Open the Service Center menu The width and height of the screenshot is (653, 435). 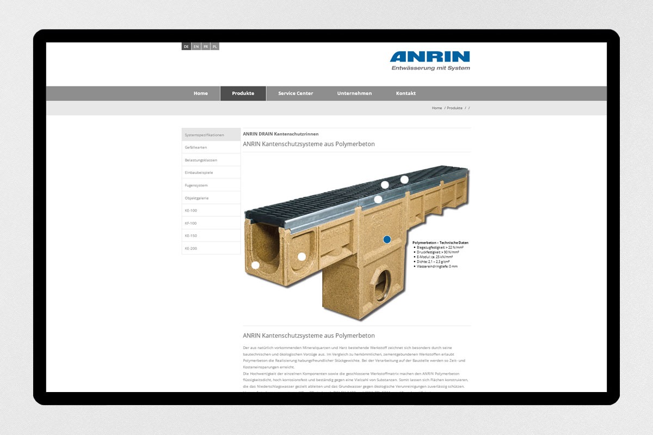tap(295, 94)
